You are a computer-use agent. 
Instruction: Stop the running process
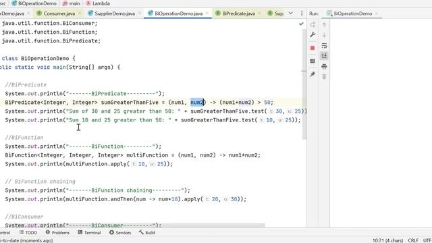313,48
